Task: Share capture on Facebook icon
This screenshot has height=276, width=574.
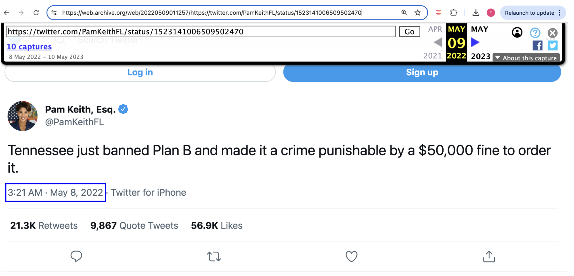Action: click(x=537, y=46)
